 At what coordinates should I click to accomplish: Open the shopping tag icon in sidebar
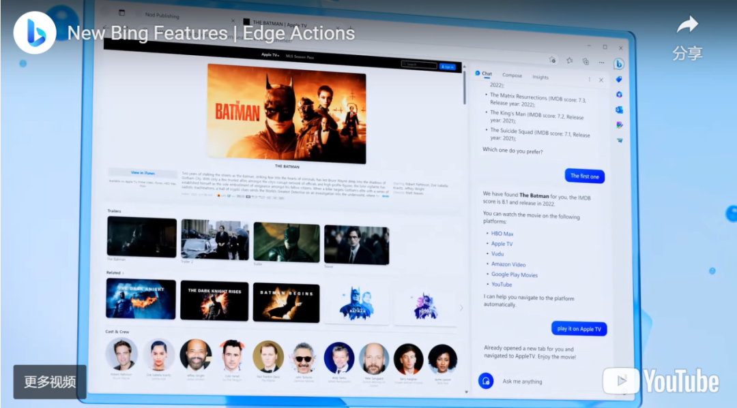(x=619, y=79)
